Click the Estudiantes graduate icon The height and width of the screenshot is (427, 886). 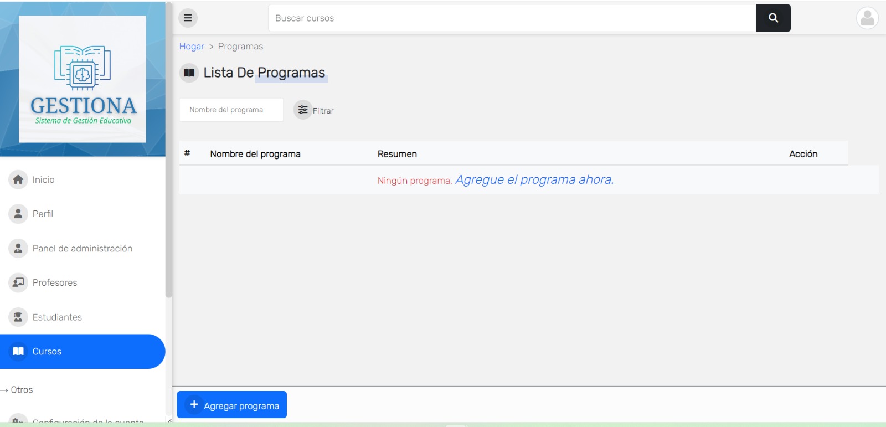pos(18,317)
